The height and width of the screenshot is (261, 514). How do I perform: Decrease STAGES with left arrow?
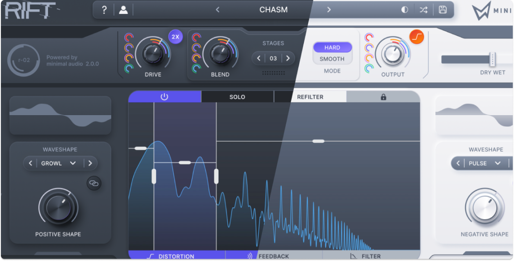point(259,58)
